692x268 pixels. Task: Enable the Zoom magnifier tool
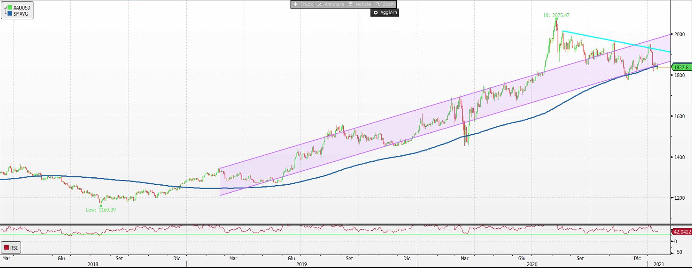(385, 4)
